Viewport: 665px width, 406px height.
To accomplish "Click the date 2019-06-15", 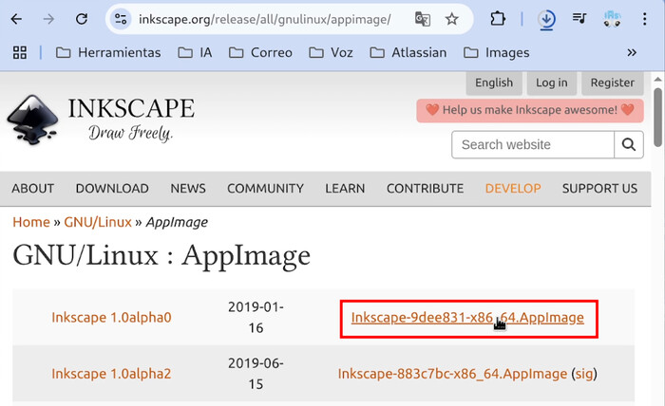I will click(x=256, y=374).
